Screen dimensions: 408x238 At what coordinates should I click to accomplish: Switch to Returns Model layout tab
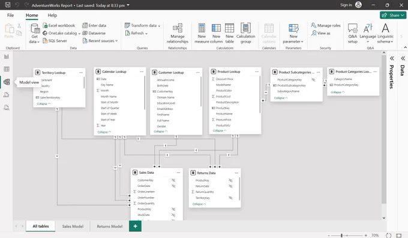coord(110,226)
